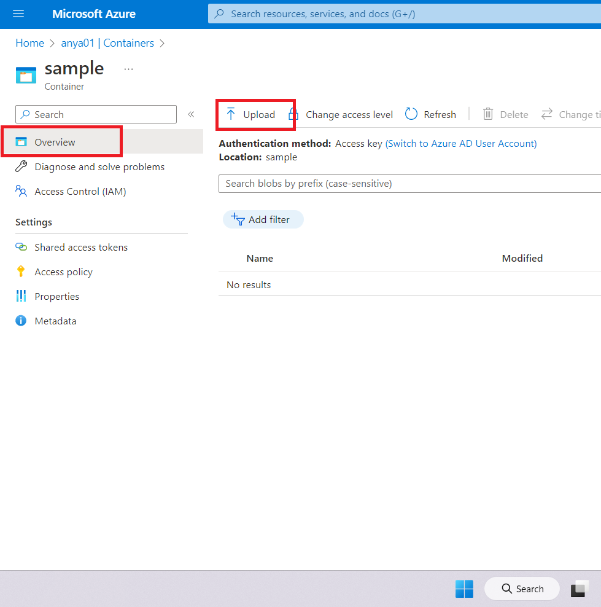Click the upload arrow icon
Screen dimensions: 601x607
click(231, 114)
